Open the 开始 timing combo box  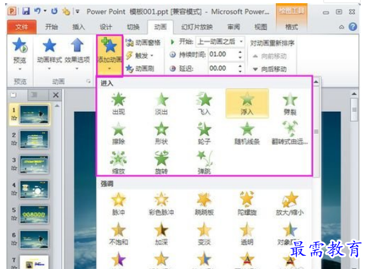tap(220, 42)
